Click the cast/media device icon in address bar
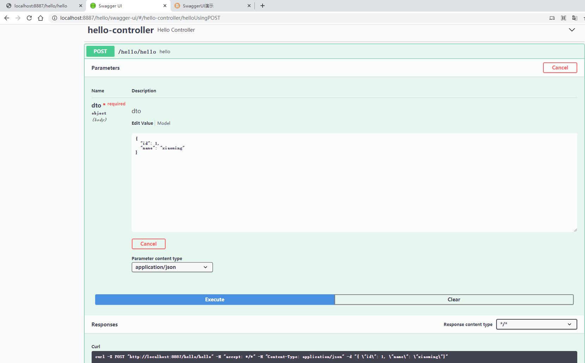This screenshot has height=363, width=585. [552, 18]
